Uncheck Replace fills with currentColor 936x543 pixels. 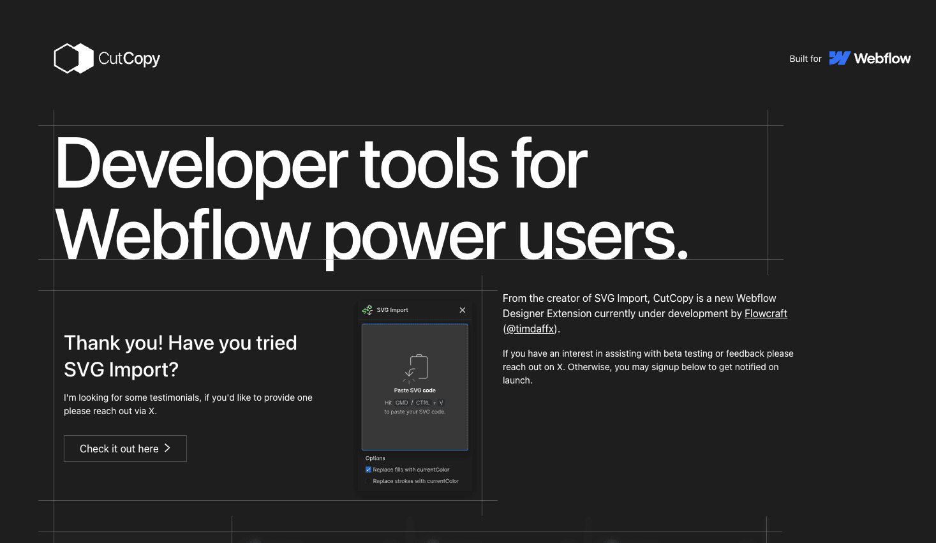coord(368,469)
